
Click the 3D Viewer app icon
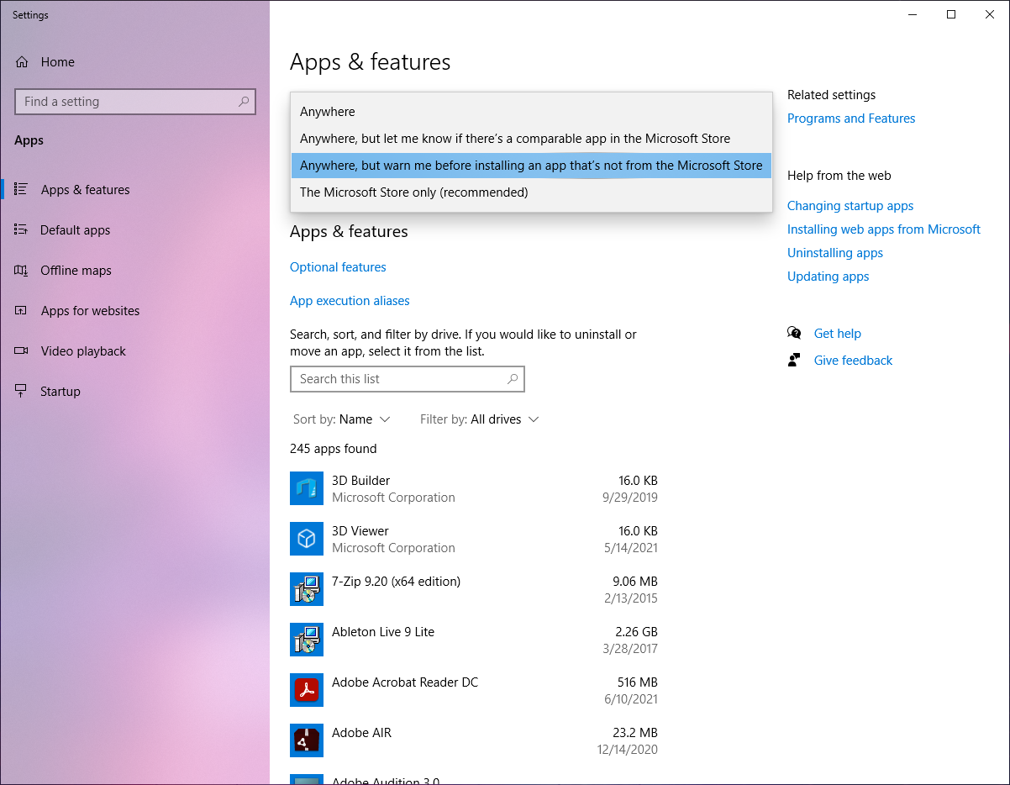click(x=307, y=539)
